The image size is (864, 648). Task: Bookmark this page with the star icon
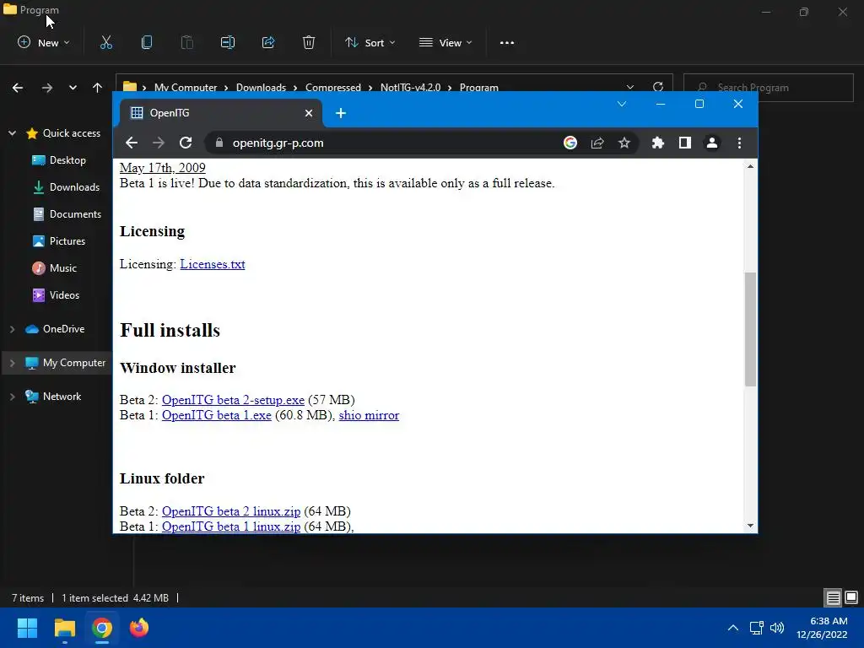[624, 143]
